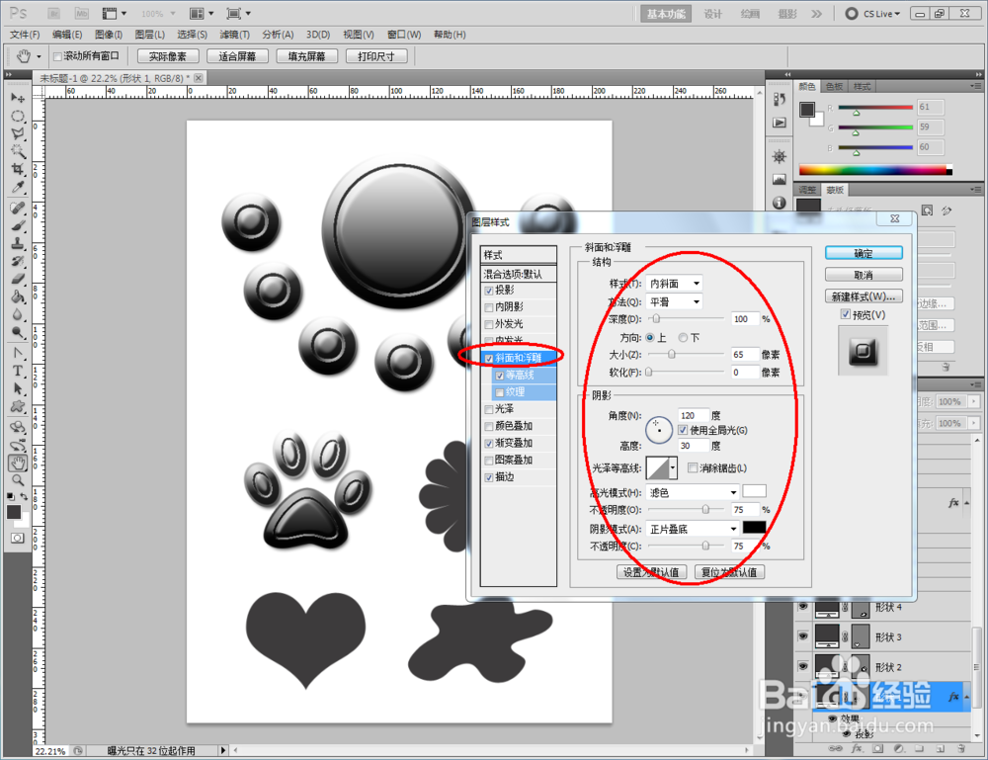The image size is (988, 760).
Task: Toggle the 预览 checkbox
Action: [x=846, y=314]
